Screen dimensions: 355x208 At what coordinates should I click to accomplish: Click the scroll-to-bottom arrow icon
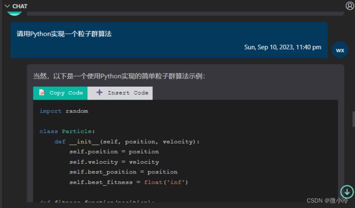[x=347, y=192]
